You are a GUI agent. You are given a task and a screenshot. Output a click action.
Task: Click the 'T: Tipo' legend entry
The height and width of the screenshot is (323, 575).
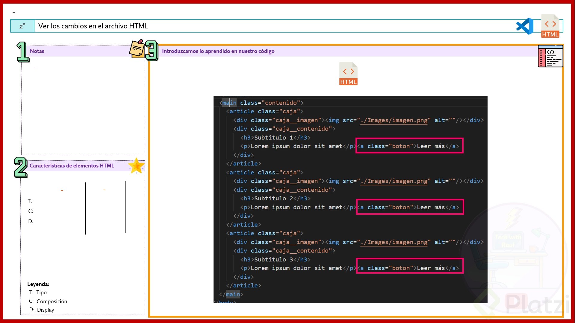click(x=38, y=292)
